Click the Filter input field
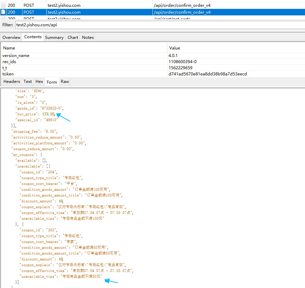Screen dimensions: 305x288 point(160,25)
